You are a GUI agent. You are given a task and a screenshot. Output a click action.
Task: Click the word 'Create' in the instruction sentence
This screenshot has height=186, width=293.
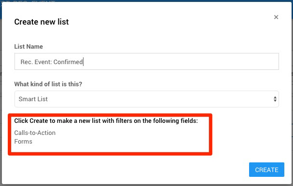coord(39,121)
